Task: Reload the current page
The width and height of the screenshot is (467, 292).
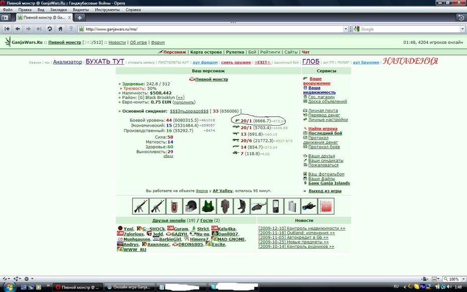Action: 50,29
